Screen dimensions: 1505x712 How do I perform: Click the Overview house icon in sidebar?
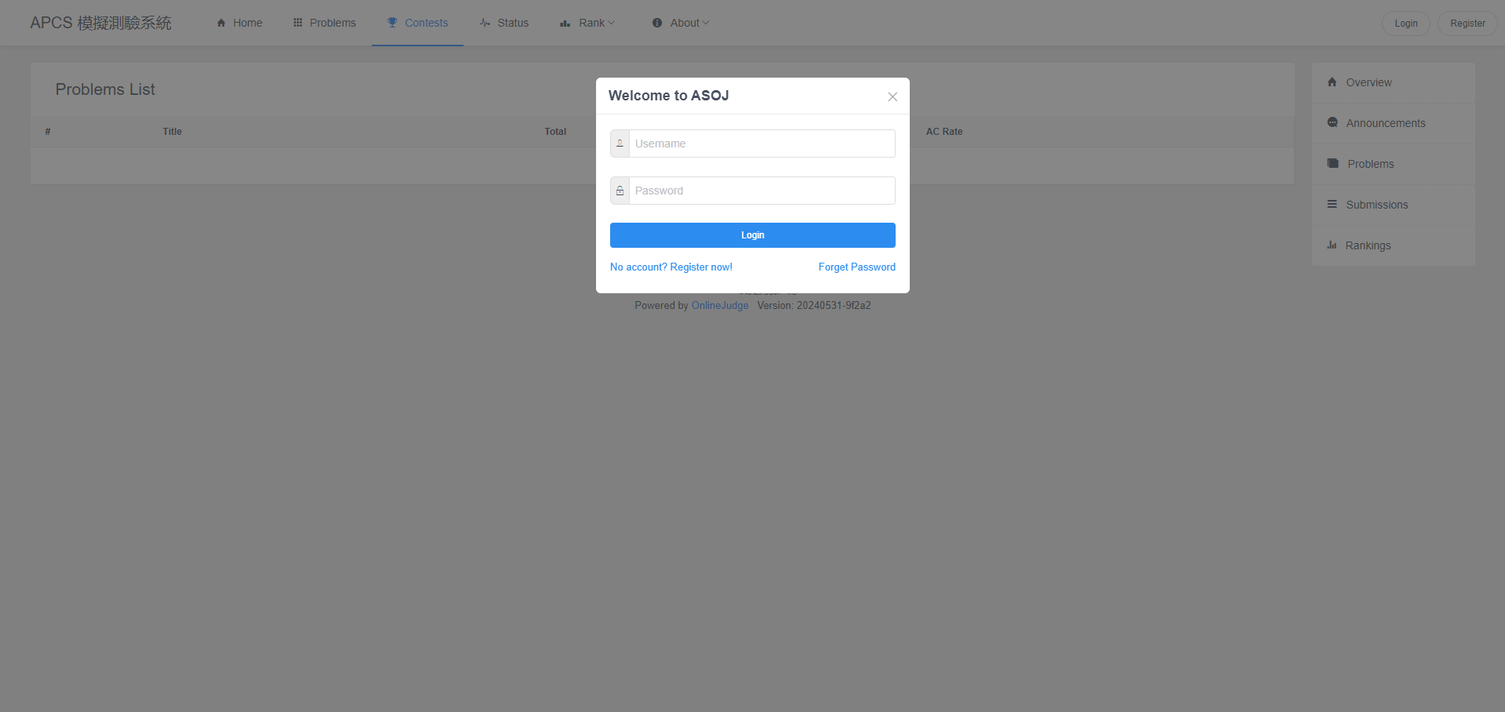tap(1332, 82)
